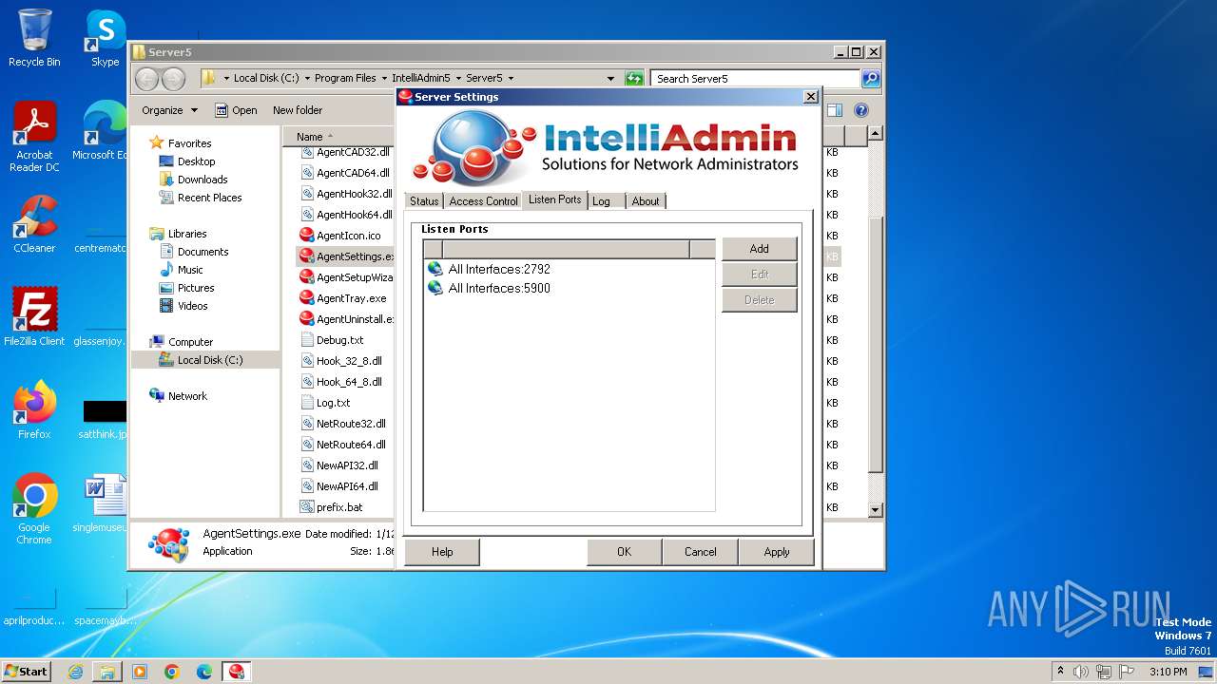Click the AgentIcon.ico file icon
The height and width of the screenshot is (684, 1217).
[307, 235]
